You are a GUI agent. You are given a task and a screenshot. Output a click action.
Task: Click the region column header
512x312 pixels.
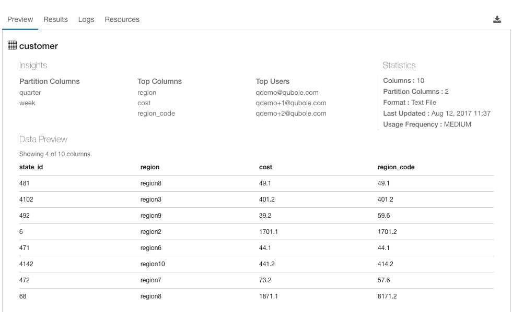click(x=150, y=167)
